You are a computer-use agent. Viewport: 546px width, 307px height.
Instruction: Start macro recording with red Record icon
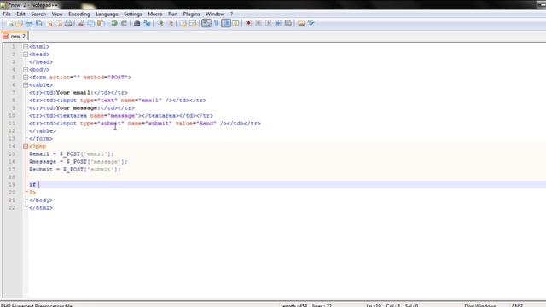(248, 23)
